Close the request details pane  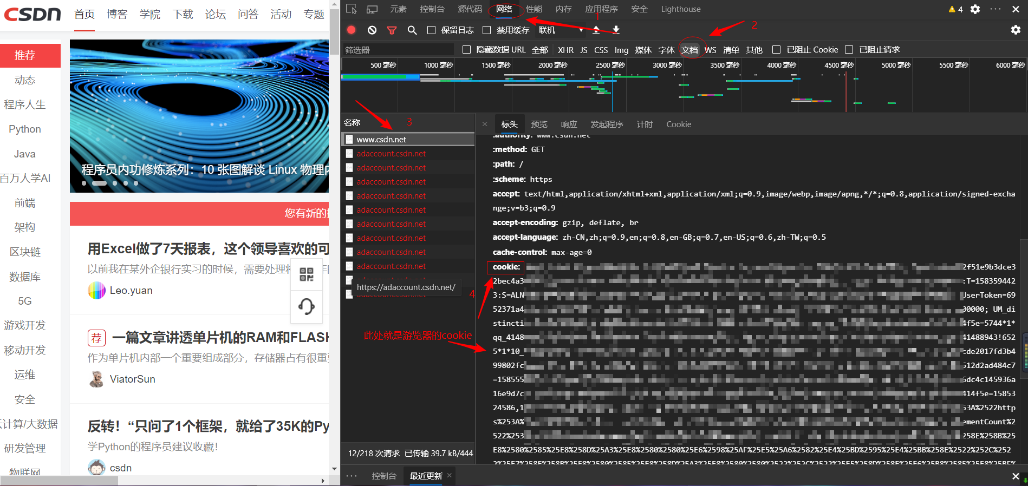(485, 124)
